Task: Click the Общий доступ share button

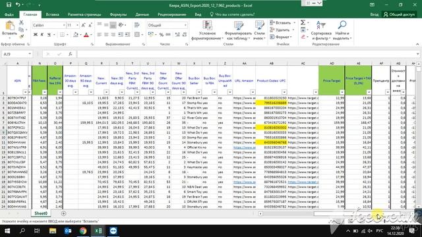Action: tap(400, 14)
